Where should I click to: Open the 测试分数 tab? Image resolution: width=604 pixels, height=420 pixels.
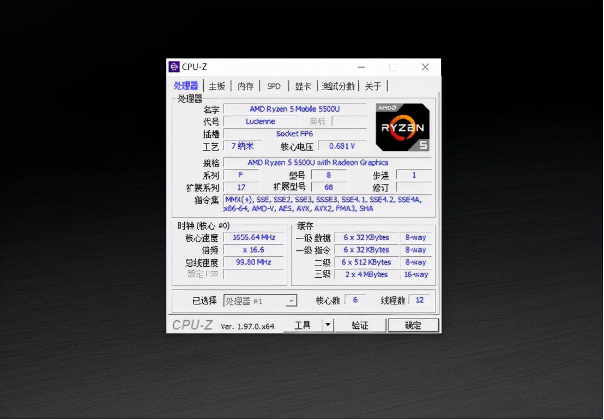(x=338, y=86)
